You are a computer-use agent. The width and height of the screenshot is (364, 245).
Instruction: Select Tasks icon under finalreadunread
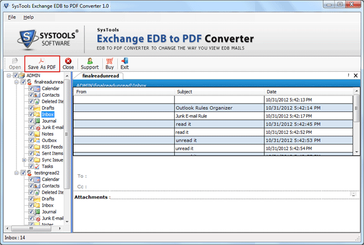[37, 166]
